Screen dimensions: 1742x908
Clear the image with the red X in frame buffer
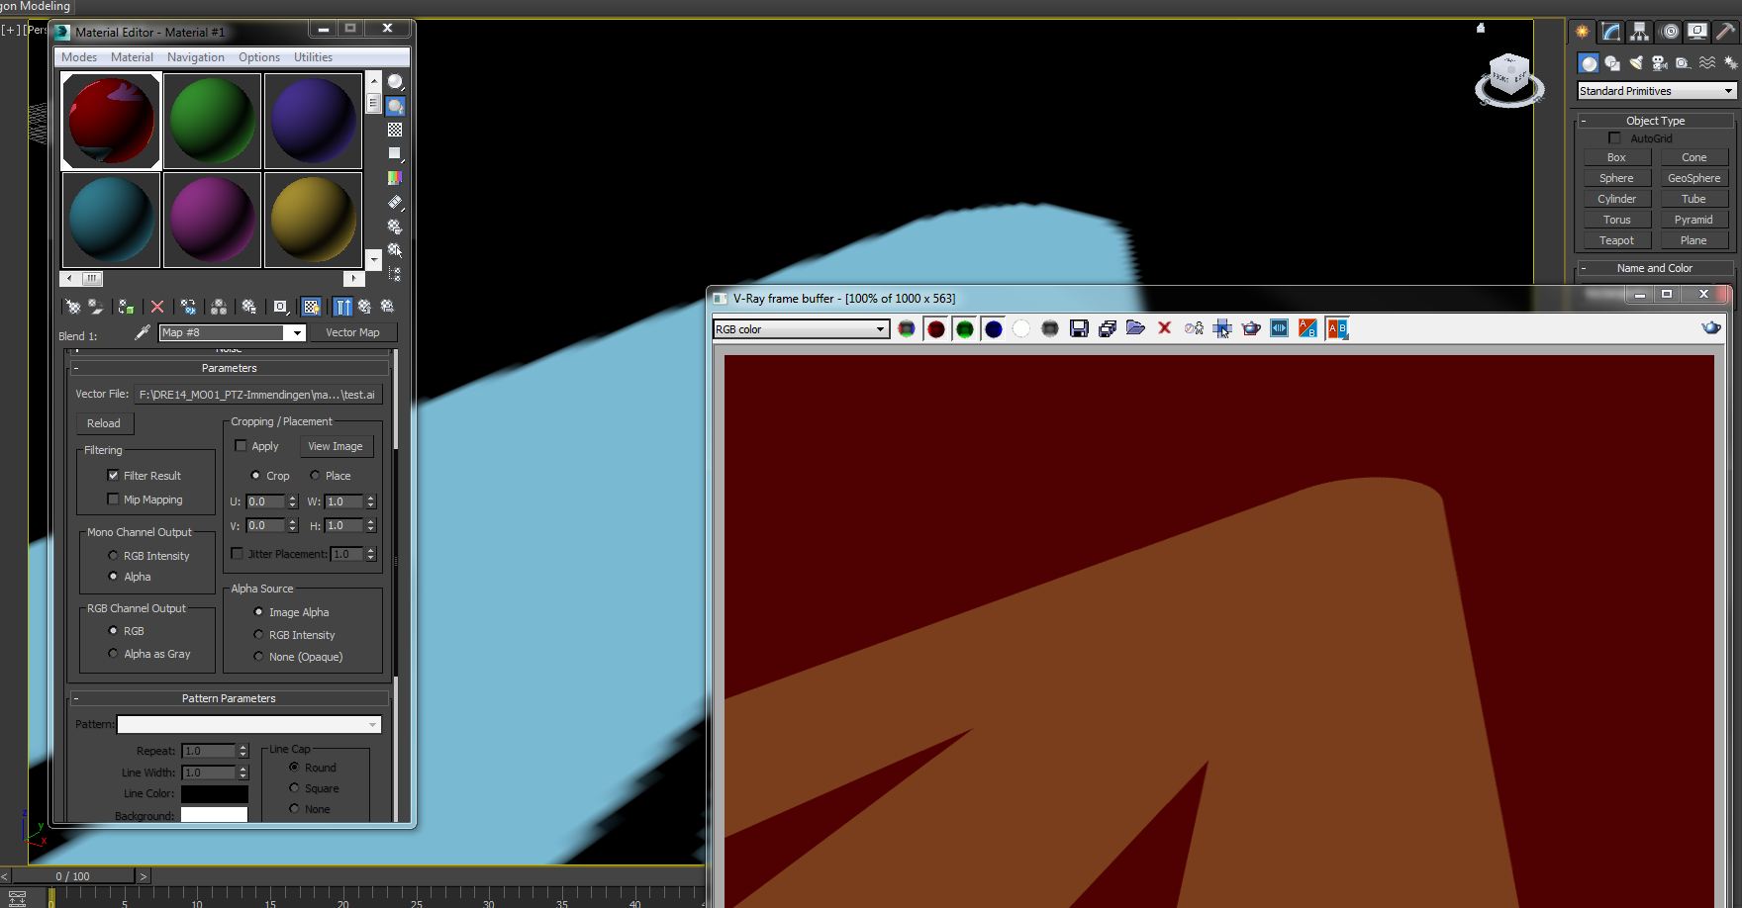(x=1164, y=328)
